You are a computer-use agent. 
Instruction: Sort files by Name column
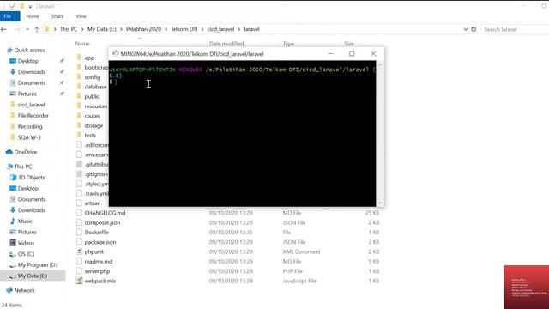tap(82, 44)
